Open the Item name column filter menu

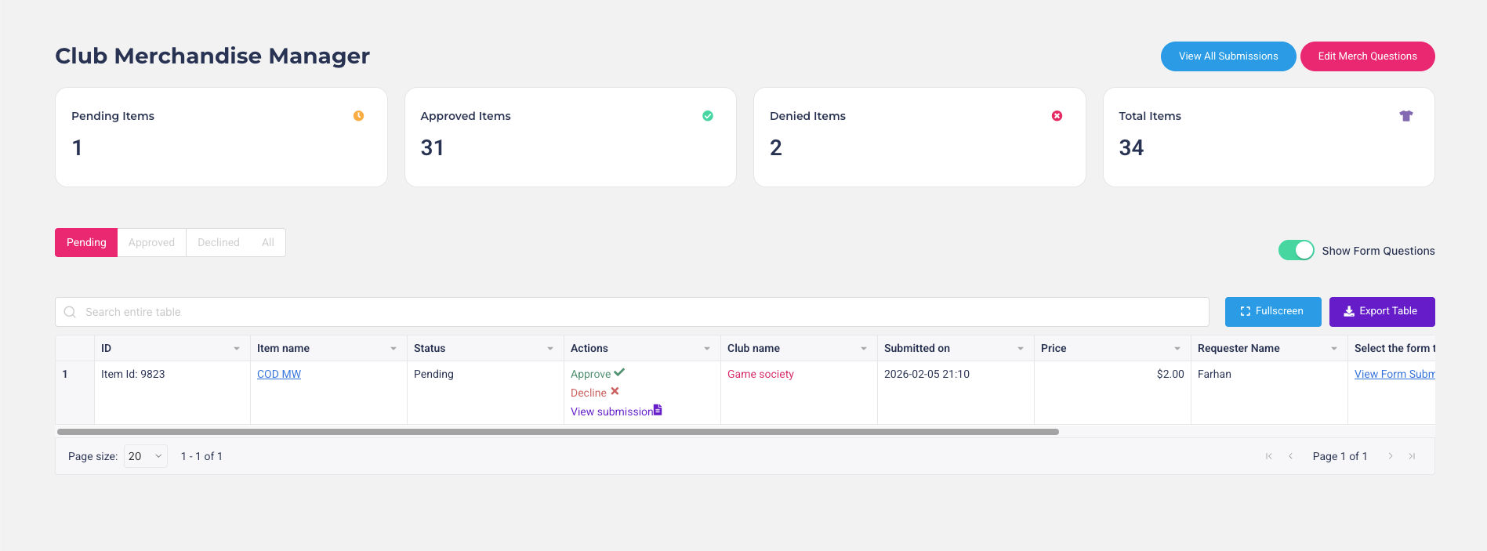394,349
